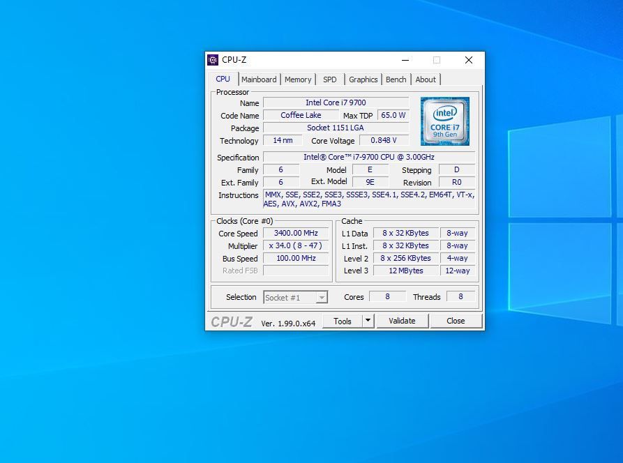Click the Intel Core i7 9th Gen logo
The image size is (623, 463).
click(445, 121)
